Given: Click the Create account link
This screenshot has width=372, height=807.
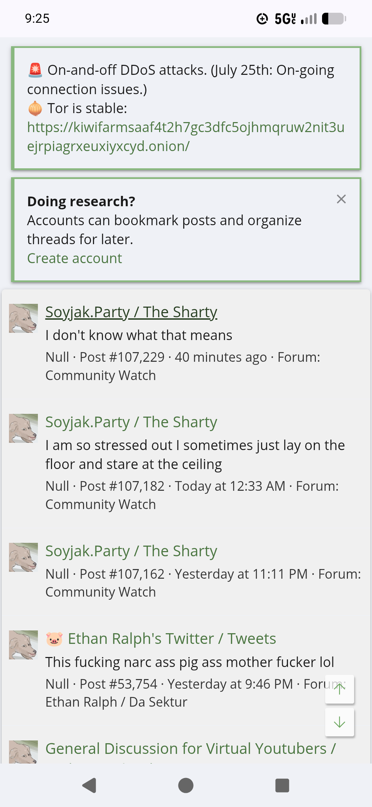Looking at the screenshot, I should (74, 258).
